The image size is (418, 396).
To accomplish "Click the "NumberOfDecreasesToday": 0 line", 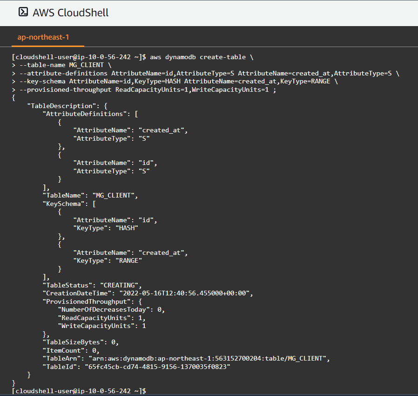I will click(x=111, y=309).
